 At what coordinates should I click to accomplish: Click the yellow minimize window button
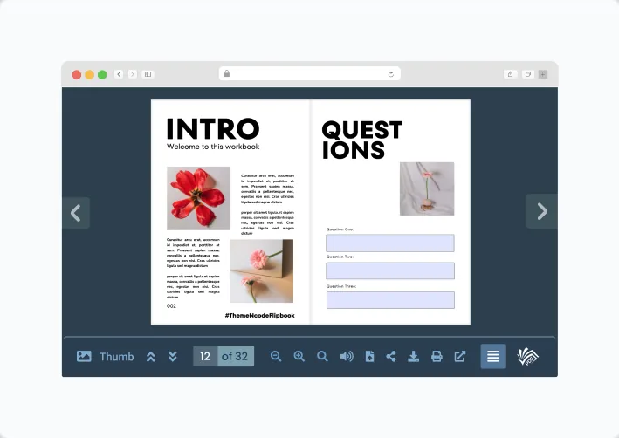[x=90, y=74]
